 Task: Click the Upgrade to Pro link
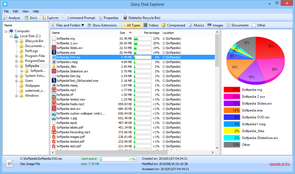[x=280, y=164]
